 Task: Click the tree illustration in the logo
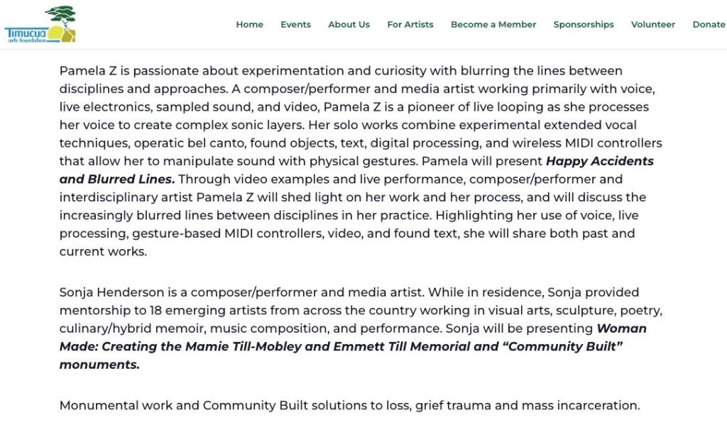(60, 16)
